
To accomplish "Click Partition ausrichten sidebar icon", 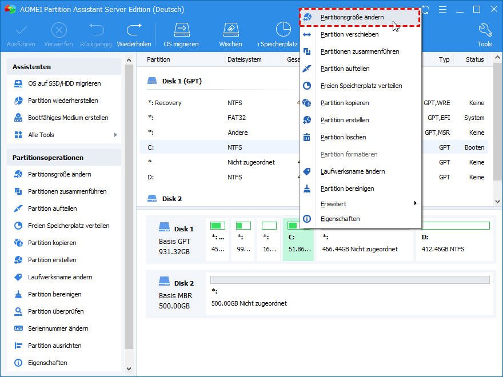I will [x=18, y=346].
